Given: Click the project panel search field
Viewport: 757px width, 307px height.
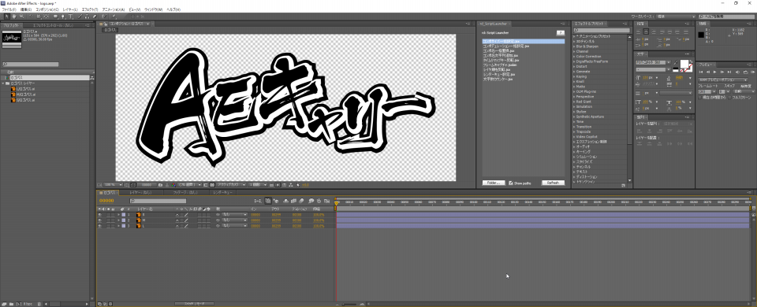Looking at the screenshot, I should [31, 64].
